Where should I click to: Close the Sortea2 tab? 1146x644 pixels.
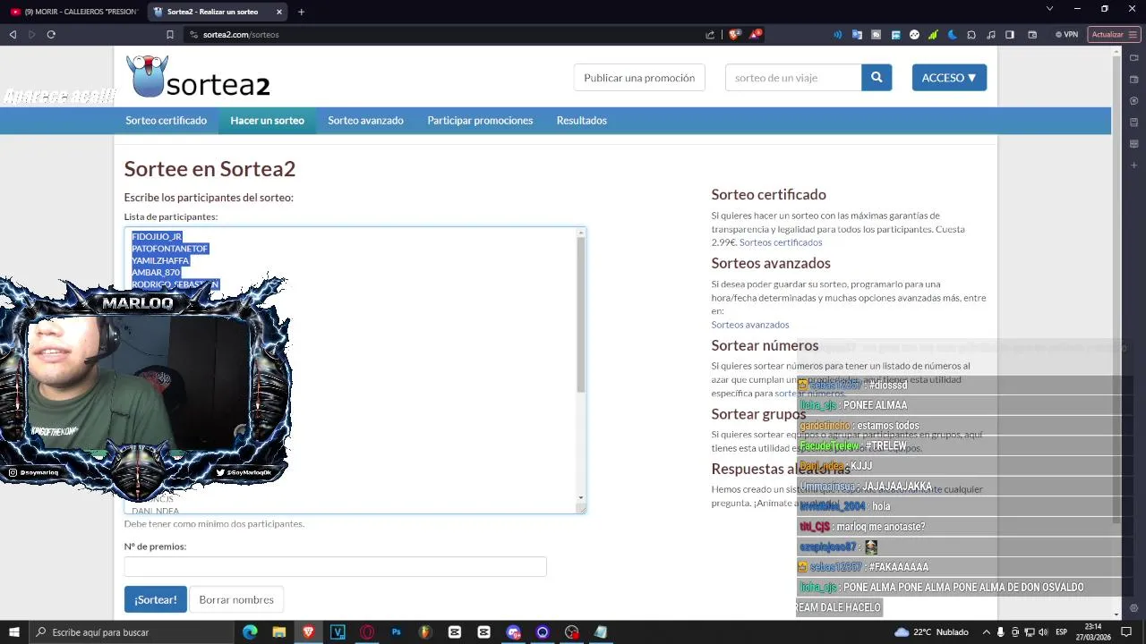279,12
